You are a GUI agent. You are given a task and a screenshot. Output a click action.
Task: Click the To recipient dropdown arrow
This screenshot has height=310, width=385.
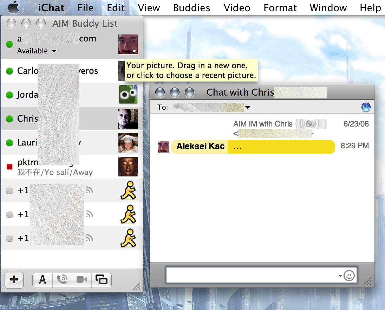pyautogui.click(x=248, y=107)
